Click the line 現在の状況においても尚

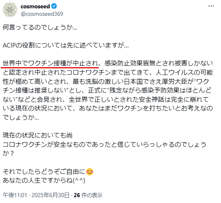pyautogui.click(x=38, y=135)
